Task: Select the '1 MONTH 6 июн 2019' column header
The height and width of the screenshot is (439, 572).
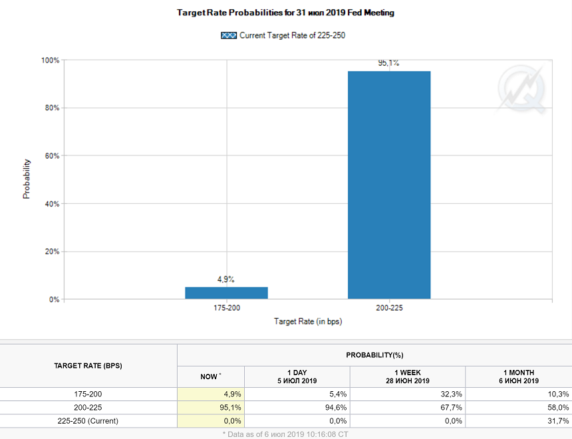Action: point(518,377)
